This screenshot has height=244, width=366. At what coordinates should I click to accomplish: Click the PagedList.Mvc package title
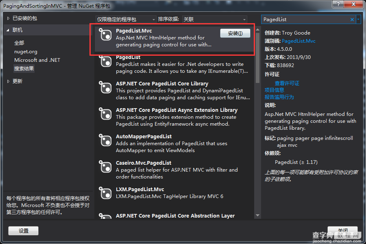[134, 31]
